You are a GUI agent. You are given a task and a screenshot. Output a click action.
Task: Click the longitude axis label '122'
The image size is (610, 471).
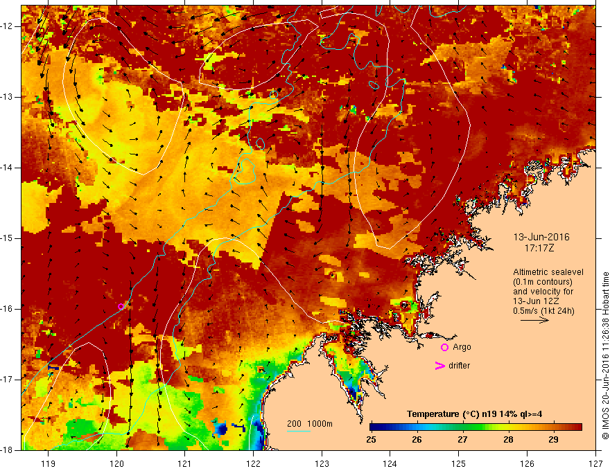253,463
